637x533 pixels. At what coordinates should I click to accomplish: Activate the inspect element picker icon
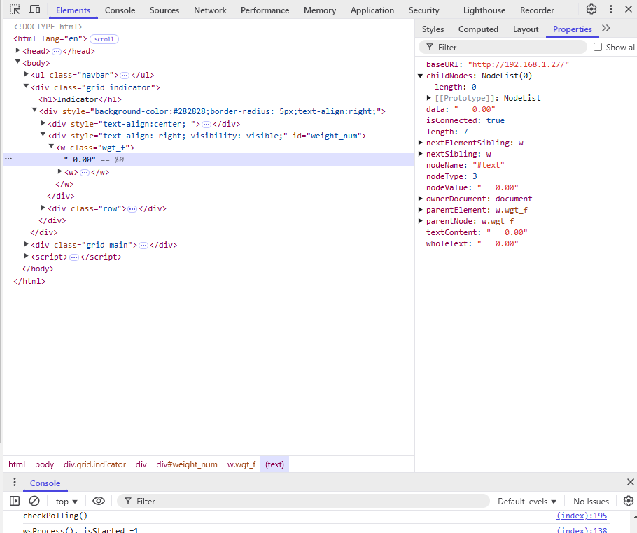click(x=15, y=10)
